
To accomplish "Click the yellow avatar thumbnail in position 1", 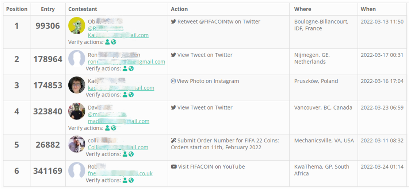I will tap(77, 25).
